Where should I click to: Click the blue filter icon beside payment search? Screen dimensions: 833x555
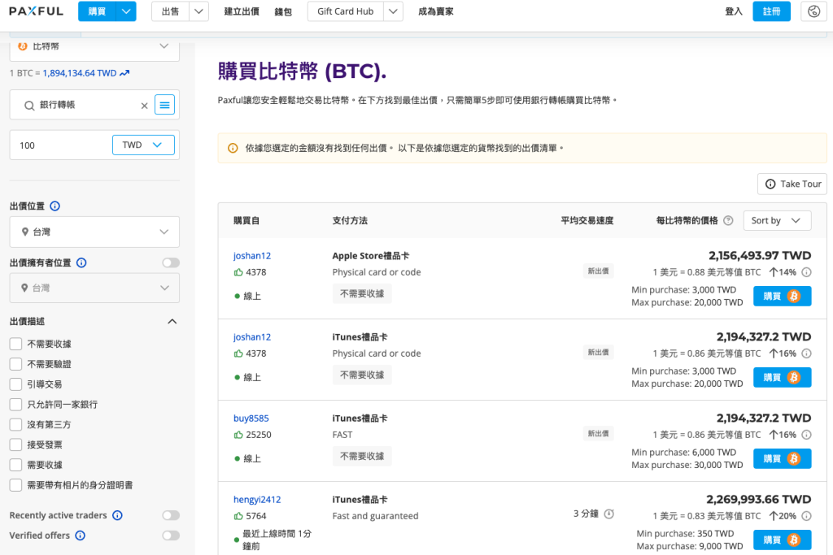(x=165, y=104)
